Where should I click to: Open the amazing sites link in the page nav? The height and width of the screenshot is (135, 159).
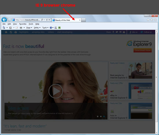click(38, 32)
